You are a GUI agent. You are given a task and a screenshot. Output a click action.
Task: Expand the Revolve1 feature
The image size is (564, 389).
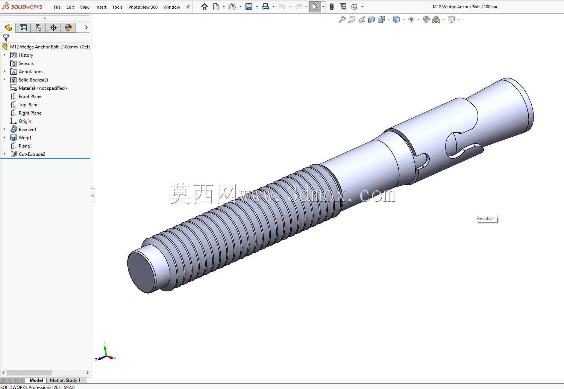[x=5, y=129]
